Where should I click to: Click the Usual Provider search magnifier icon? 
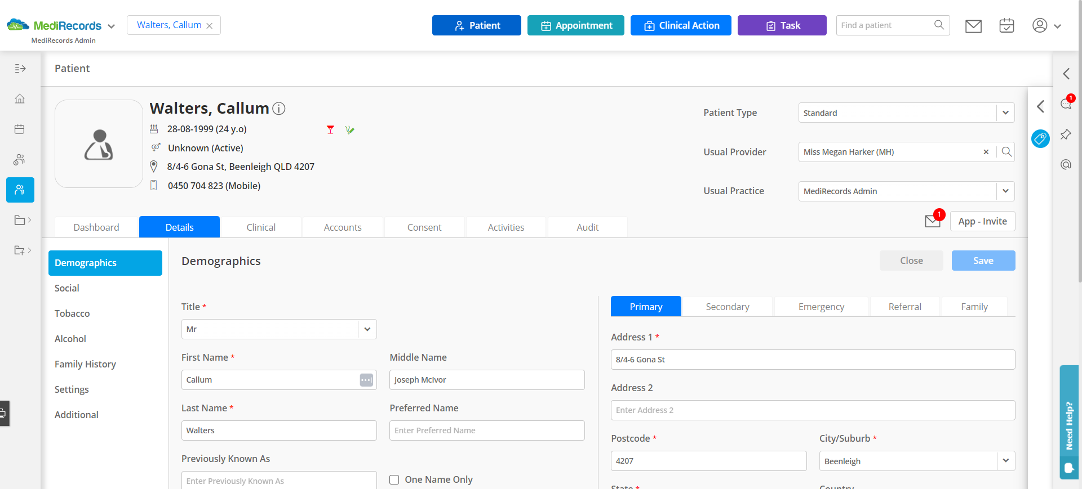[1006, 152]
